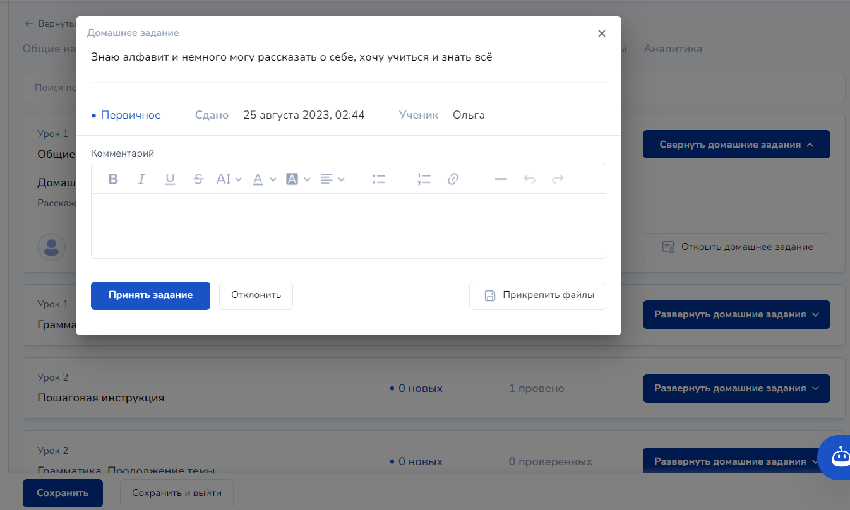
Task: Toggle underline formatting in comment toolbar
Action: (x=170, y=179)
